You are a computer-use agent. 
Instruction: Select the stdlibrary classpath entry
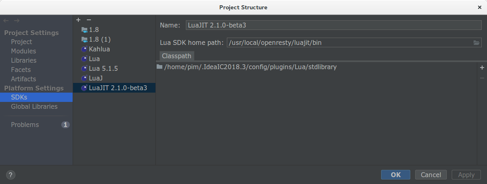coord(250,67)
